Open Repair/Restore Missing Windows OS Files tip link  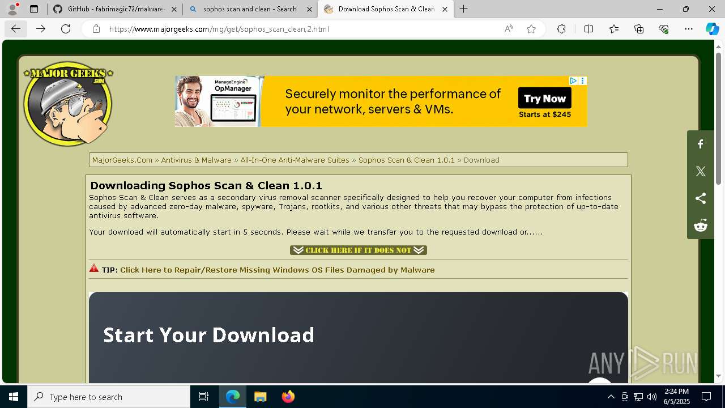click(x=277, y=270)
